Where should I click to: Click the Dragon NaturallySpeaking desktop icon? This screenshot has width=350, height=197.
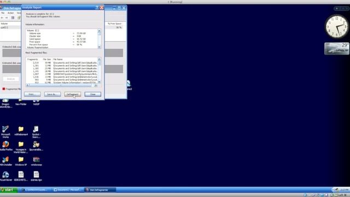5,103
